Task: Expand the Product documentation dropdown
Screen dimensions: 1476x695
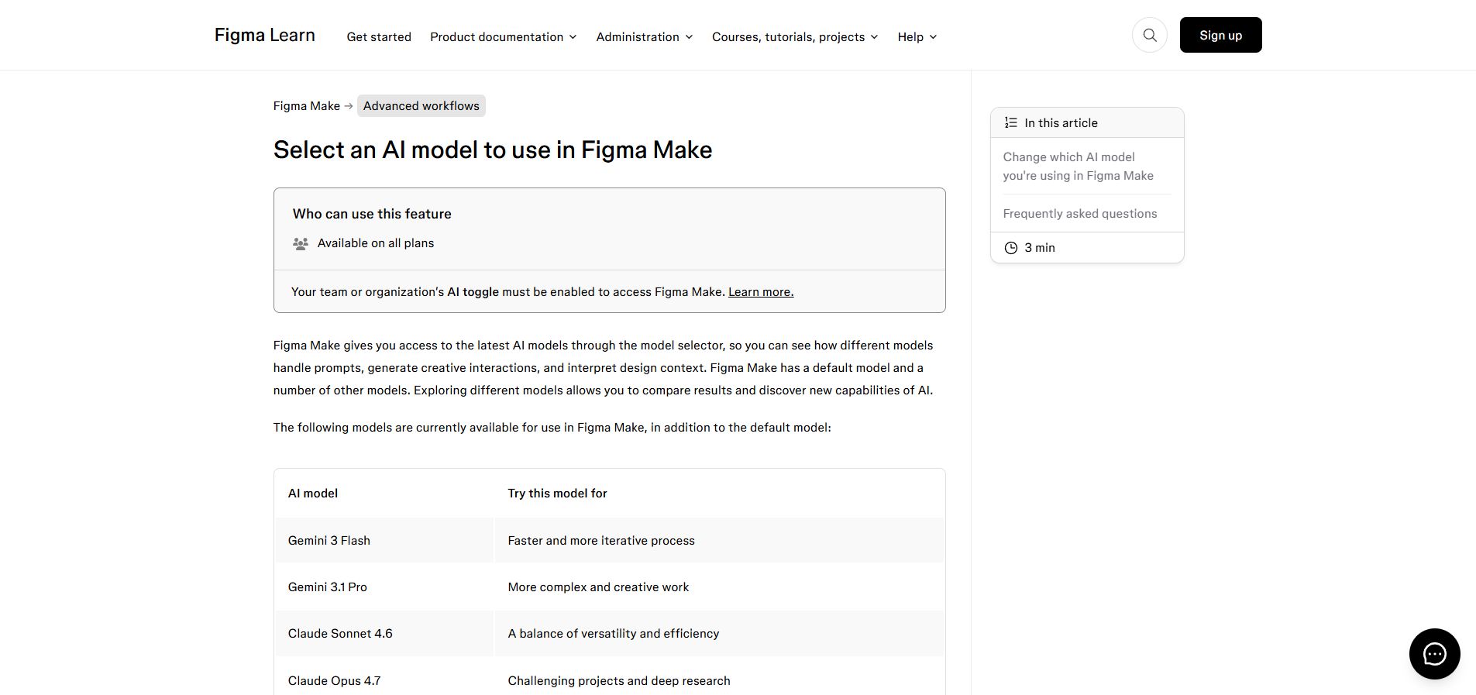Action: 504,37
